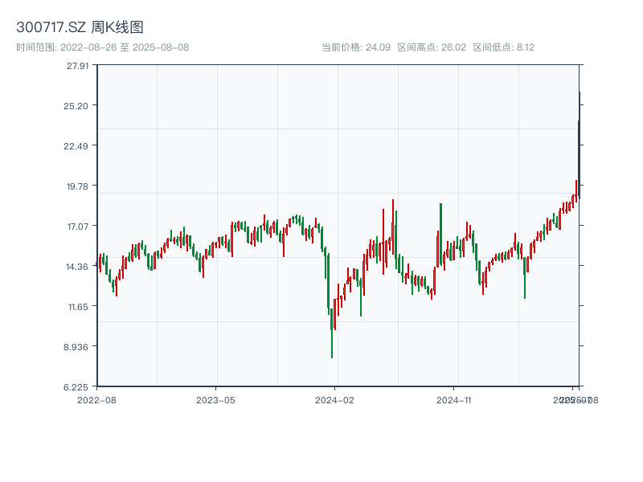Select the 2024-11 date axis label
The width and height of the screenshot is (643, 482).
(x=454, y=399)
